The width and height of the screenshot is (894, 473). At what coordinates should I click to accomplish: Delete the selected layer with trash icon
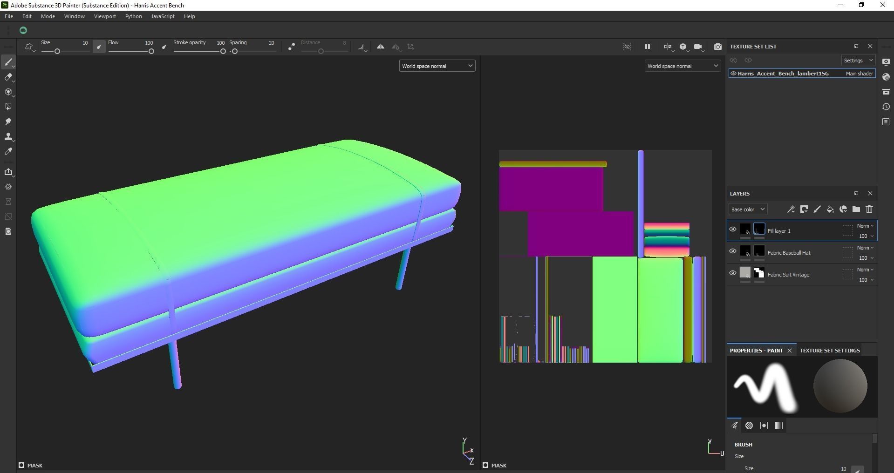[869, 209]
